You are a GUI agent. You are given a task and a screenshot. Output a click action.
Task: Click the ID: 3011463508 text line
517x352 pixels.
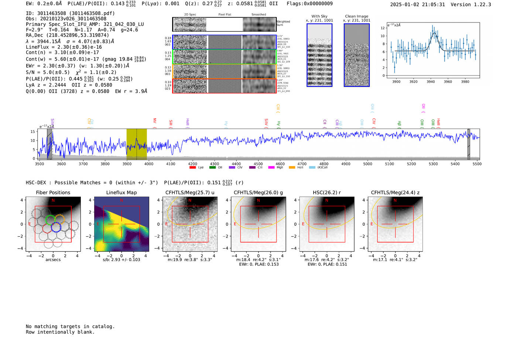(70, 13)
